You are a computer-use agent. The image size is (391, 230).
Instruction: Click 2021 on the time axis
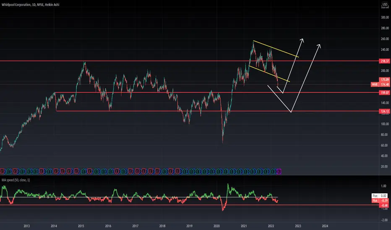(244, 226)
